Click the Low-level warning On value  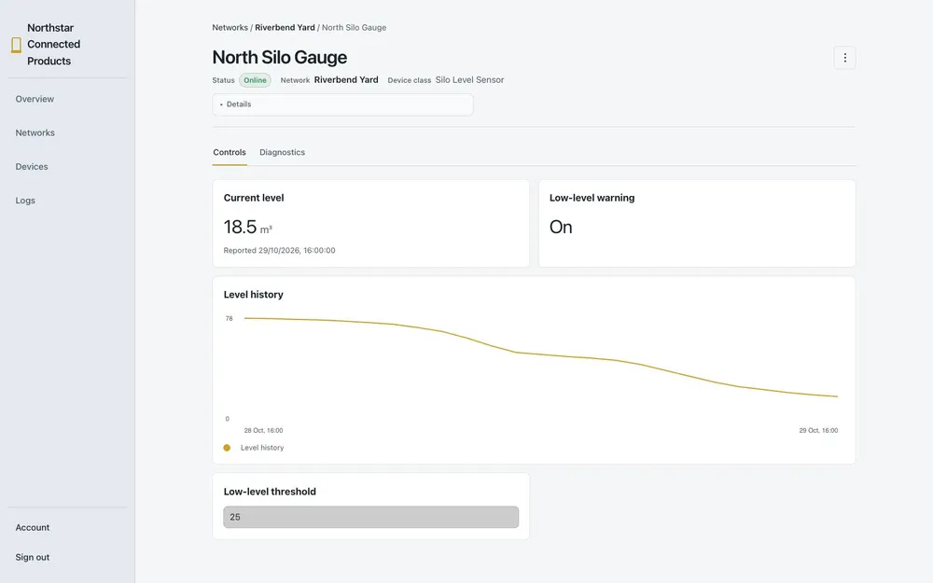pos(561,227)
